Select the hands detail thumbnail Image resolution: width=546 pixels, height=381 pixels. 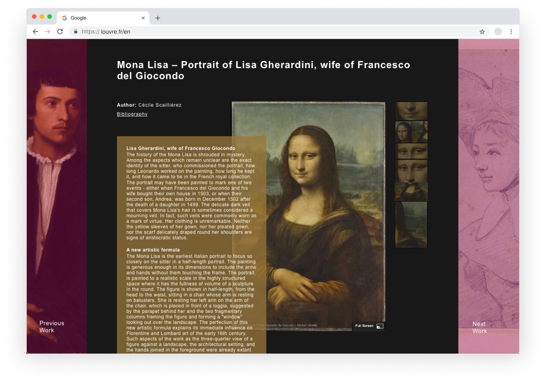click(411, 192)
